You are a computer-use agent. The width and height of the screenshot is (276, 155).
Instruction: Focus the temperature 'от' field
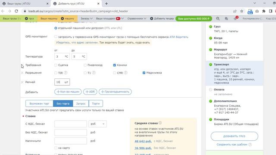click(62, 56)
